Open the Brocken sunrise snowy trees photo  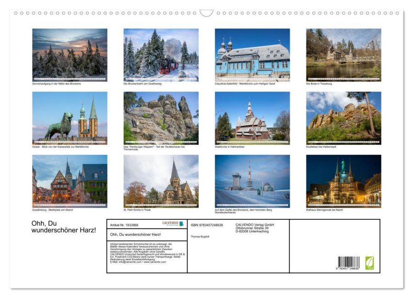click(69, 55)
